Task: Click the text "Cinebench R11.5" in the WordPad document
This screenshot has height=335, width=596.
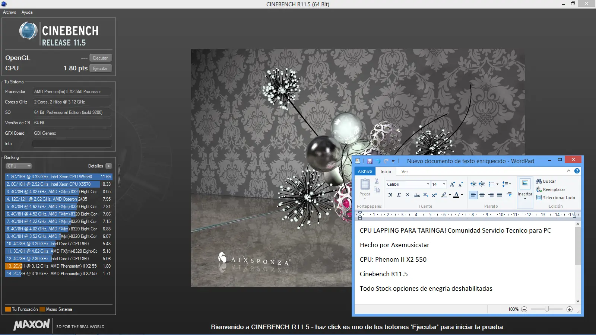Action: tap(384, 274)
